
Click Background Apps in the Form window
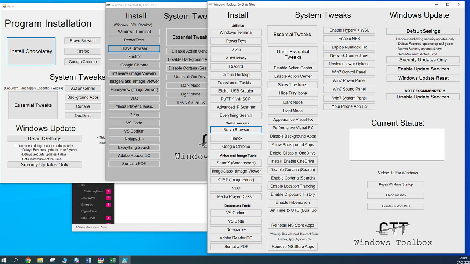click(83, 97)
